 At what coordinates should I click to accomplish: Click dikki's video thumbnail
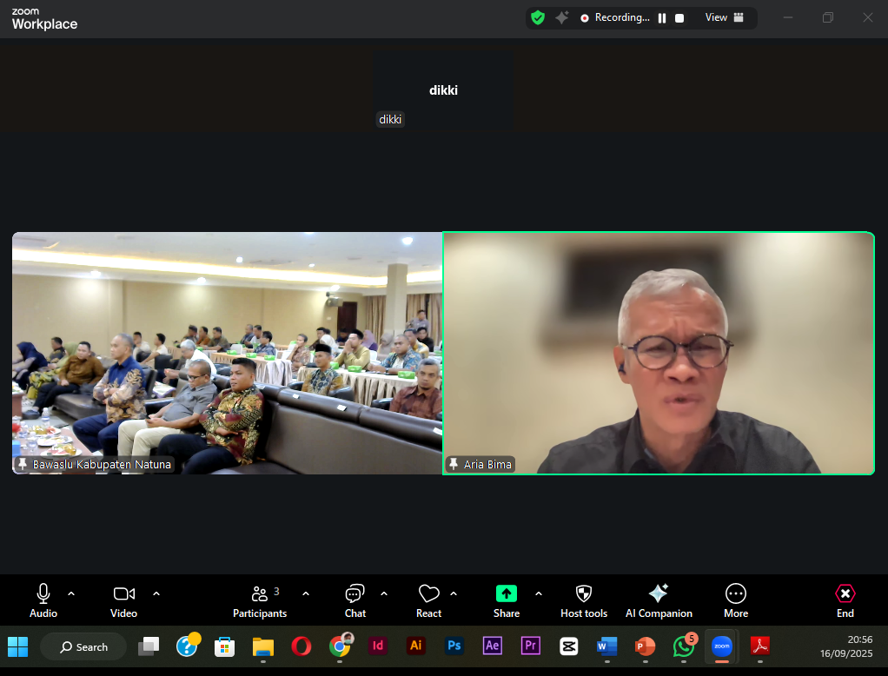[443, 89]
